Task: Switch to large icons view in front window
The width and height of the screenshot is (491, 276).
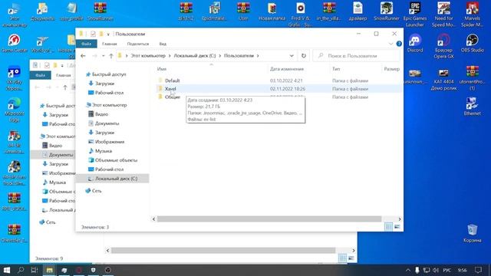Action: pyautogui.click(x=397, y=227)
